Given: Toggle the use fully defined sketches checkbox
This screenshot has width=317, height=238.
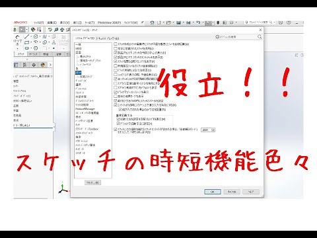Looking at the screenshot, I should coord(116,48).
